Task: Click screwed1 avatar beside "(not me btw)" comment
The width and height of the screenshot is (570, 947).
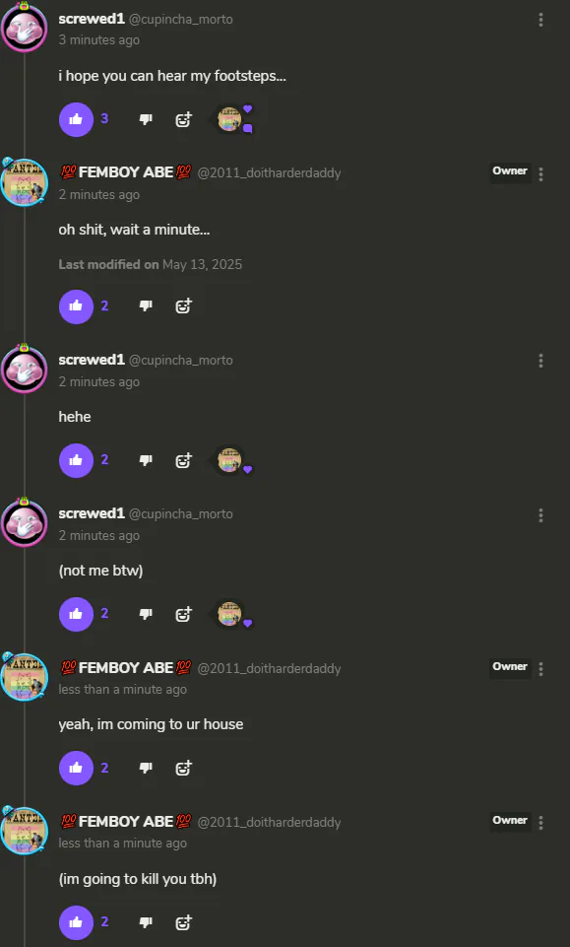Action: 25,522
